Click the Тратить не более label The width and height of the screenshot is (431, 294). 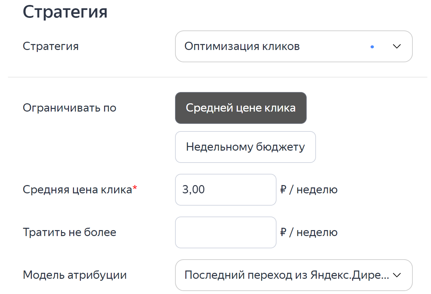(70, 232)
